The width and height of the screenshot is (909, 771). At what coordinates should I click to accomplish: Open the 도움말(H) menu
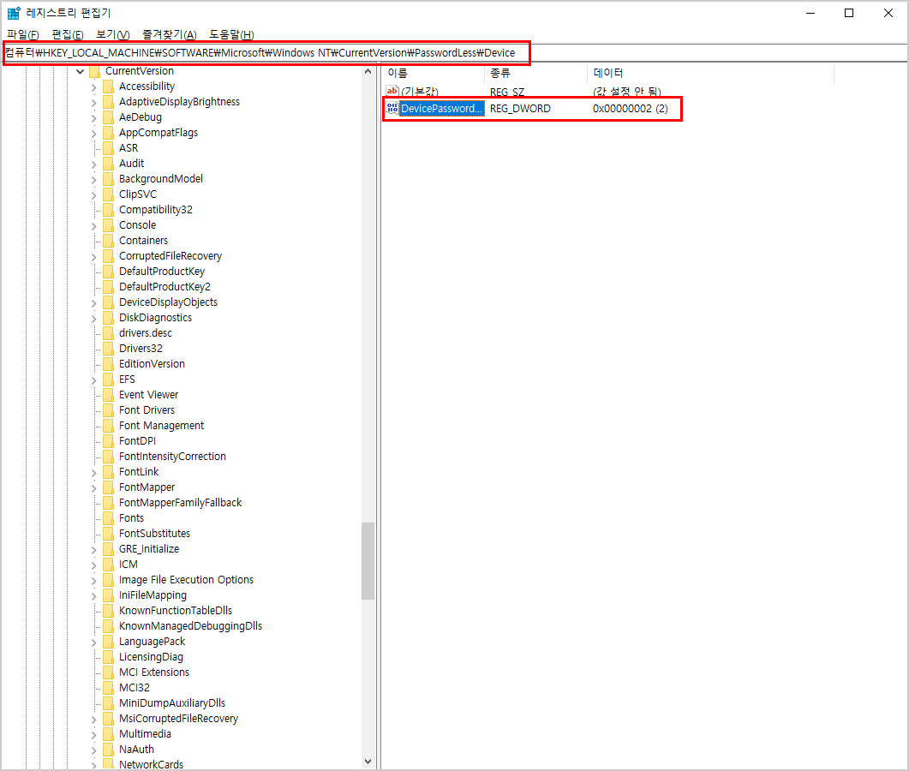tap(231, 35)
